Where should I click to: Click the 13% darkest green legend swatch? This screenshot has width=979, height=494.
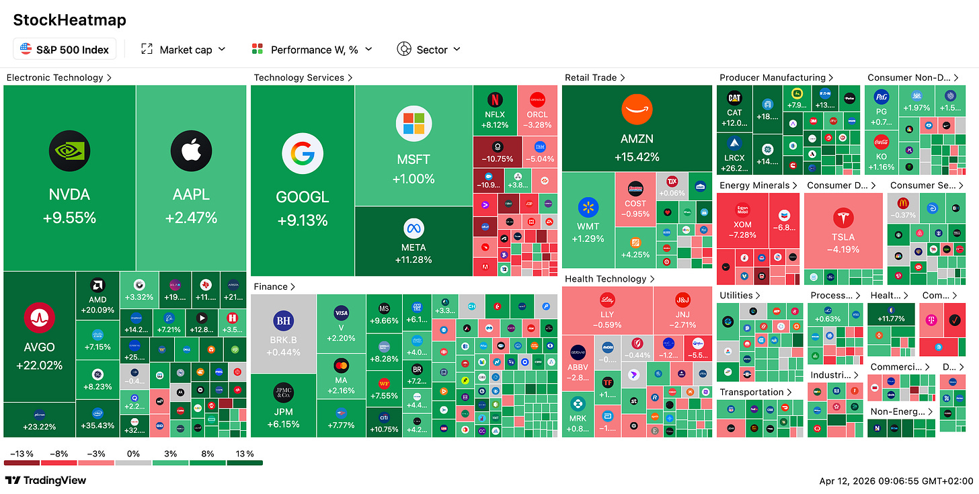pos(245,462)
